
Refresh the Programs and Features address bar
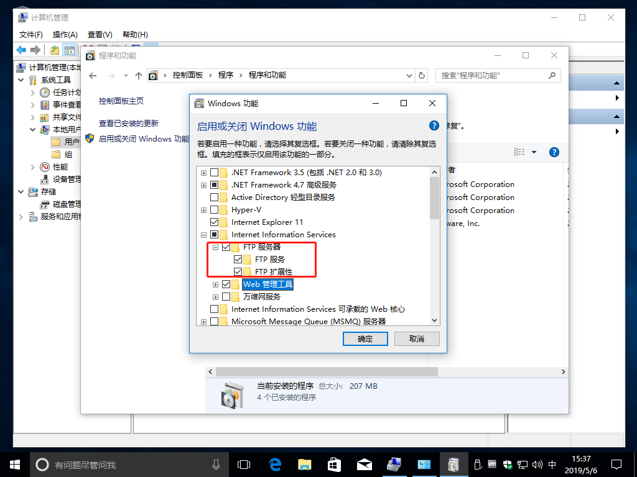(x=422, y=75)
